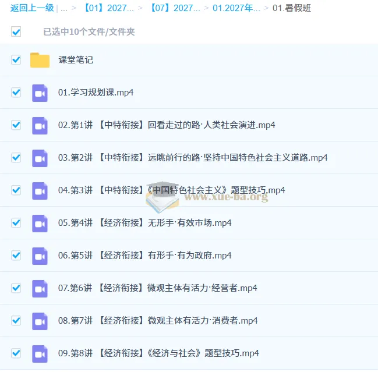Click the video icon for 08.第7讲 消费者
378x372 pixels.
pyautogui.click(x=40, y=321)
